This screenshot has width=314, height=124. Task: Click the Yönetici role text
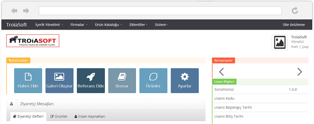click(x=297, y=42)
